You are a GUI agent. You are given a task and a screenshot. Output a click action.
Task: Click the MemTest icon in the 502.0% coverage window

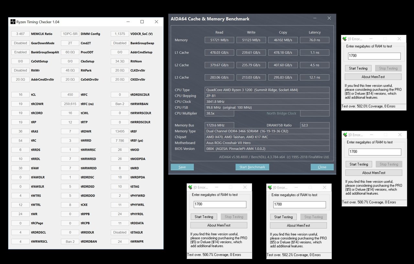(x=345, y=39)
